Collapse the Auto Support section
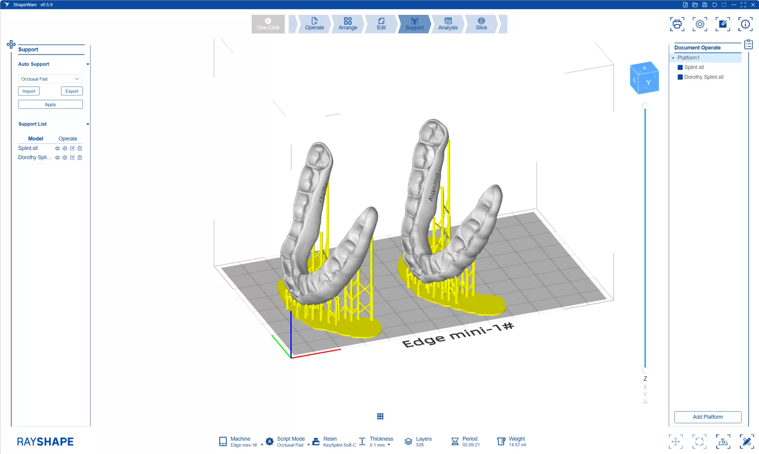Viewport: 759px width, 454px height. [x=88, y=64]
